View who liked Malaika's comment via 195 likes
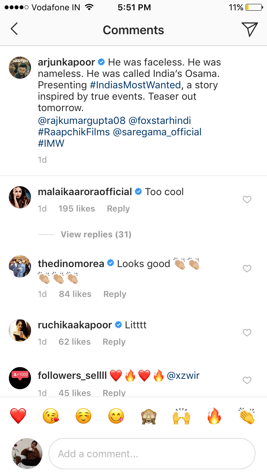This screenshot has width=267, height=475. coord(77,209)
